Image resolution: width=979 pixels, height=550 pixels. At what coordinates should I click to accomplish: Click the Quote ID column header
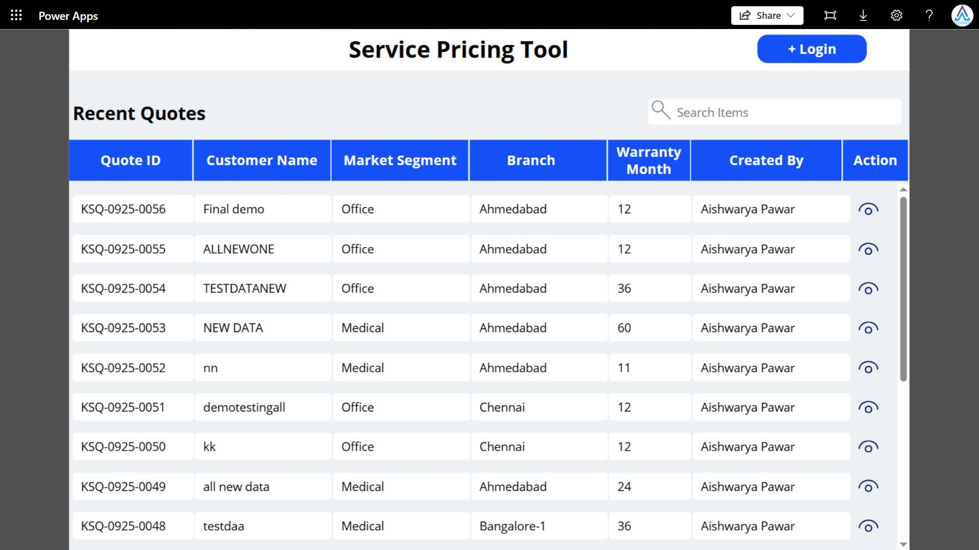coord(131,160)
